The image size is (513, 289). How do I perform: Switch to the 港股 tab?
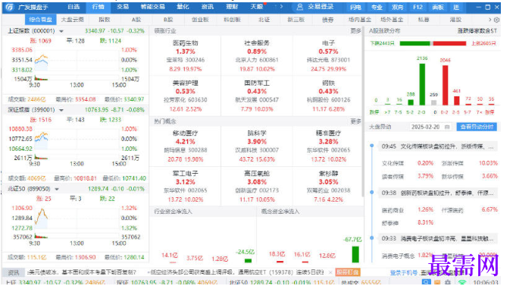(x=455, y=20)
